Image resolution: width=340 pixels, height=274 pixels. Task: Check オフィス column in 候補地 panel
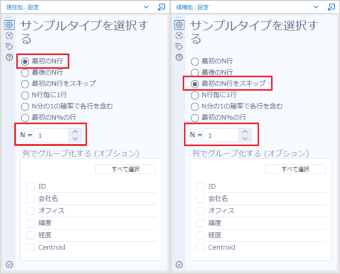coord(200,211)
